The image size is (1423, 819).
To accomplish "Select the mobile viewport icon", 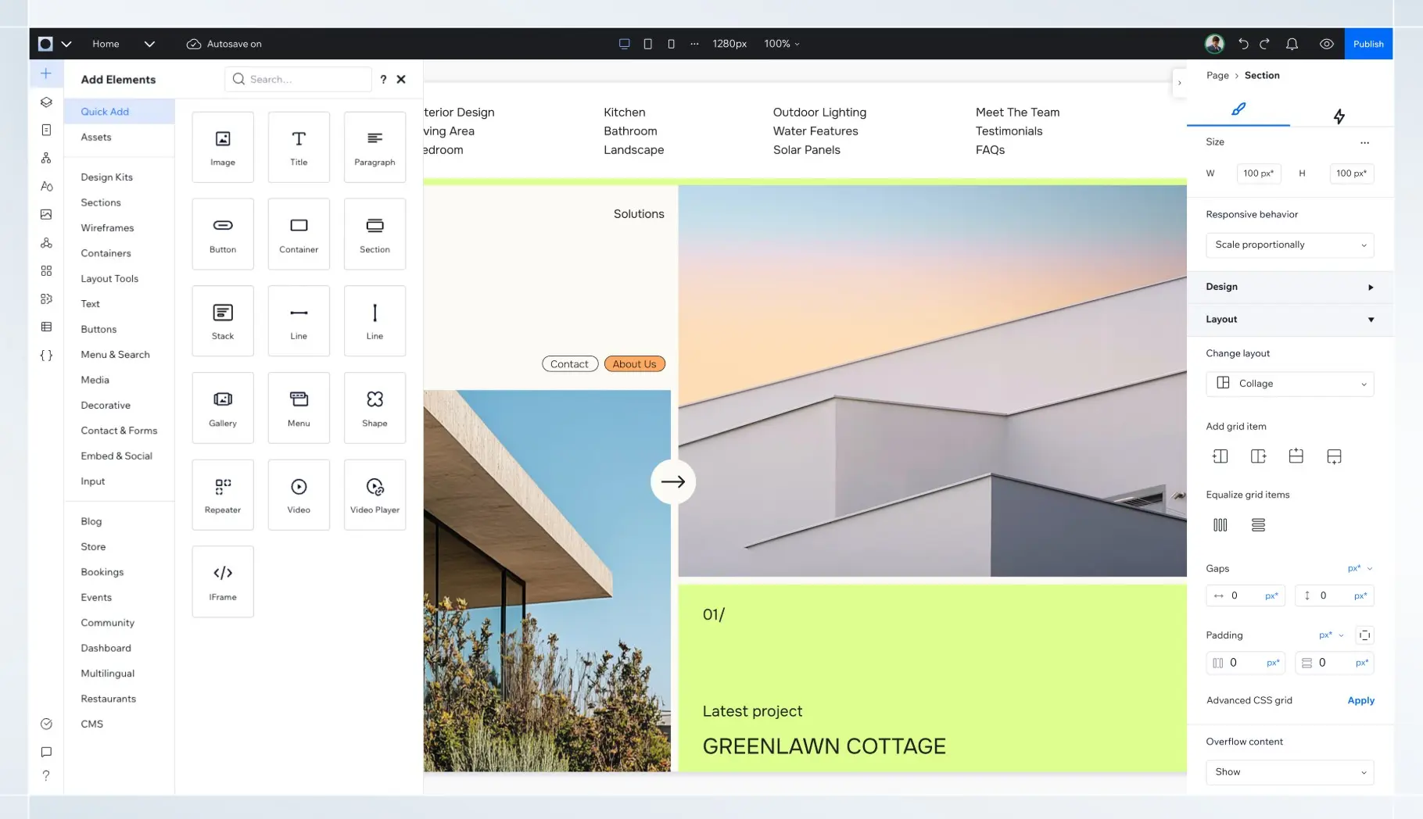I will 671,44.
